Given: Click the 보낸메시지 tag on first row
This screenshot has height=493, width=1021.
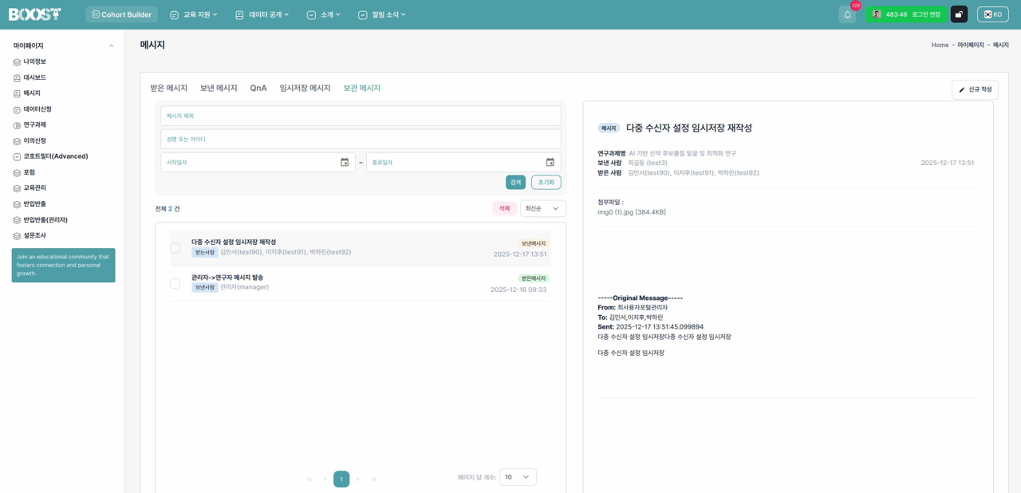Looking at the screenshot, I should (x=534, y=243).
